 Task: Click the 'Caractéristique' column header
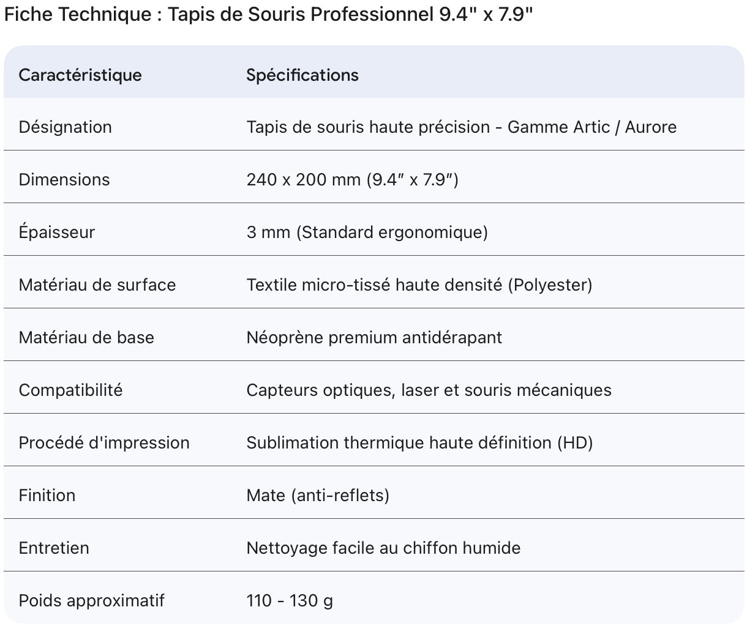click(x=80, y=75)
